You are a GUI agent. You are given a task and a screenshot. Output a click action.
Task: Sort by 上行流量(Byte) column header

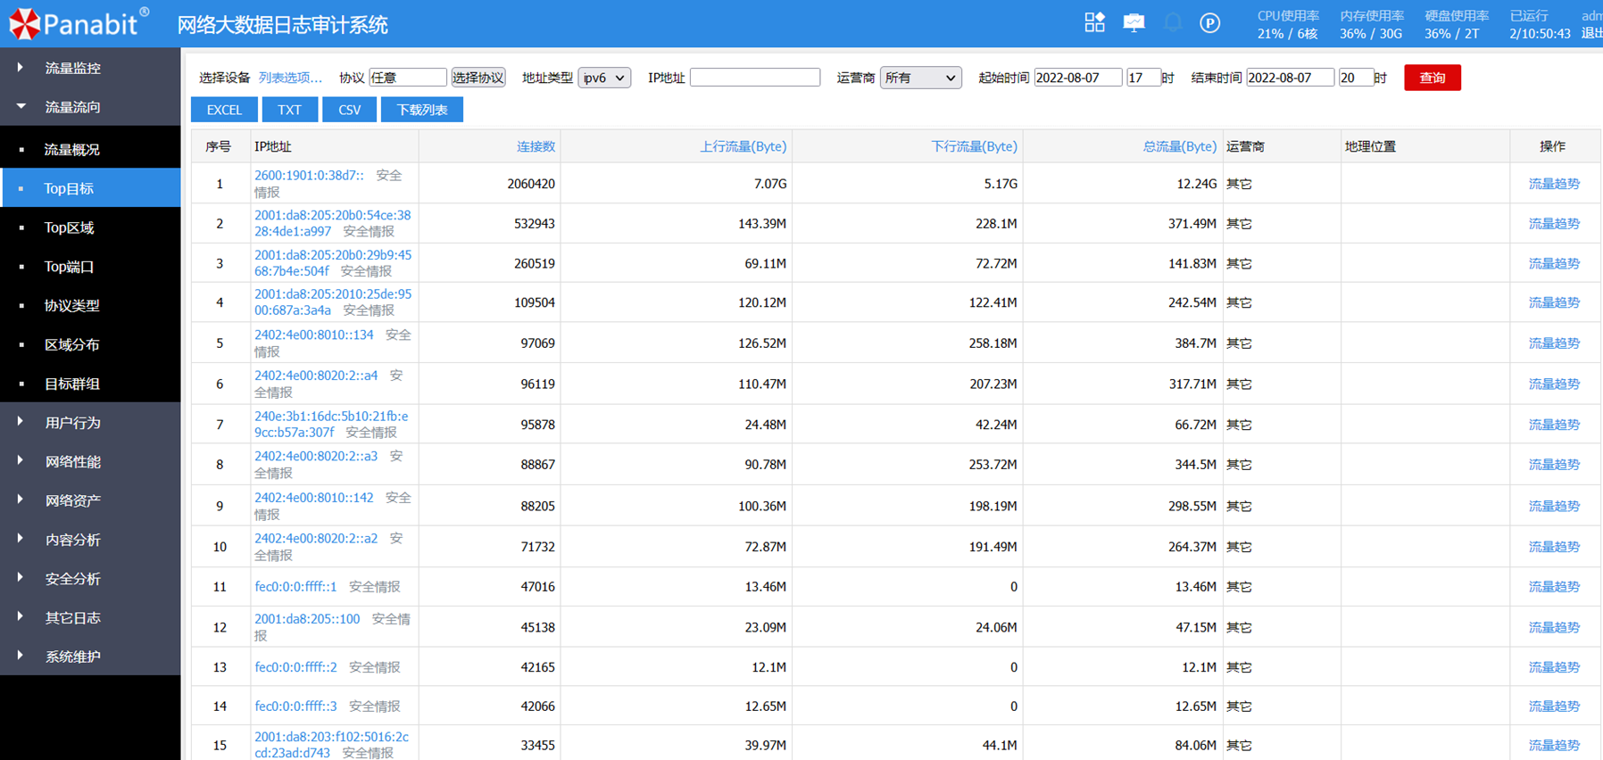point(743,146)
